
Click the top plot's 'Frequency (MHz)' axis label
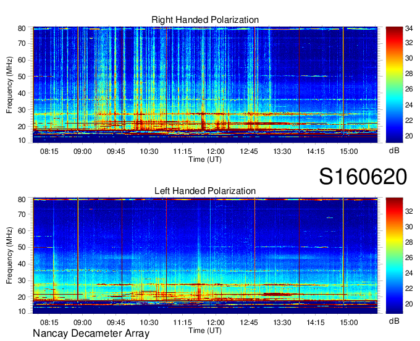coord(9,85)
